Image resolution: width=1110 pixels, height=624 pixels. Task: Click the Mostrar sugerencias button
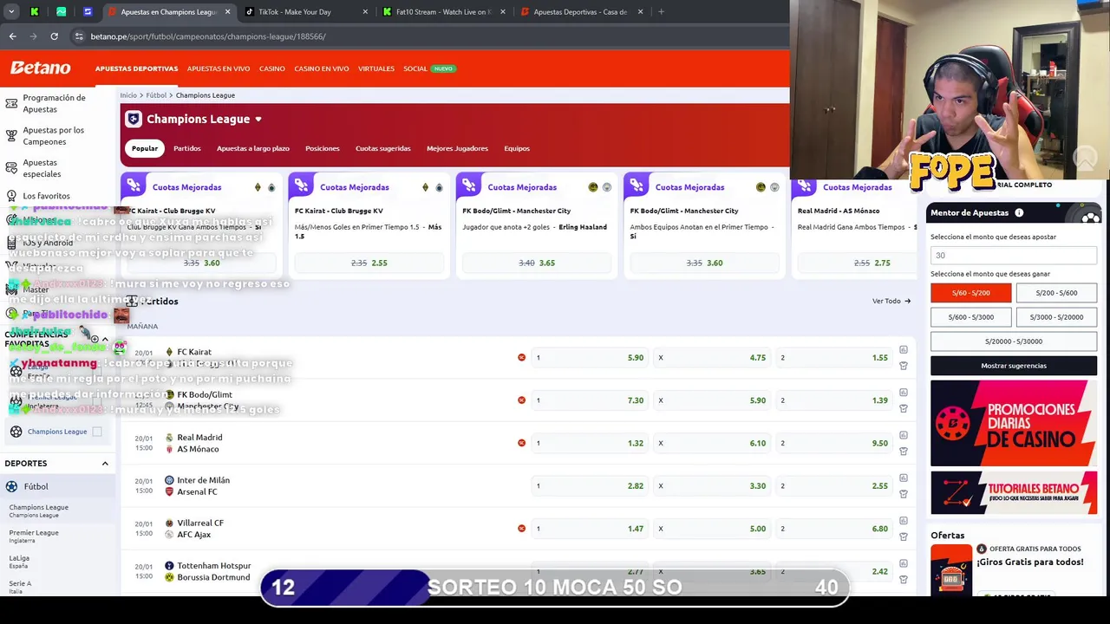click(1014, 366)
